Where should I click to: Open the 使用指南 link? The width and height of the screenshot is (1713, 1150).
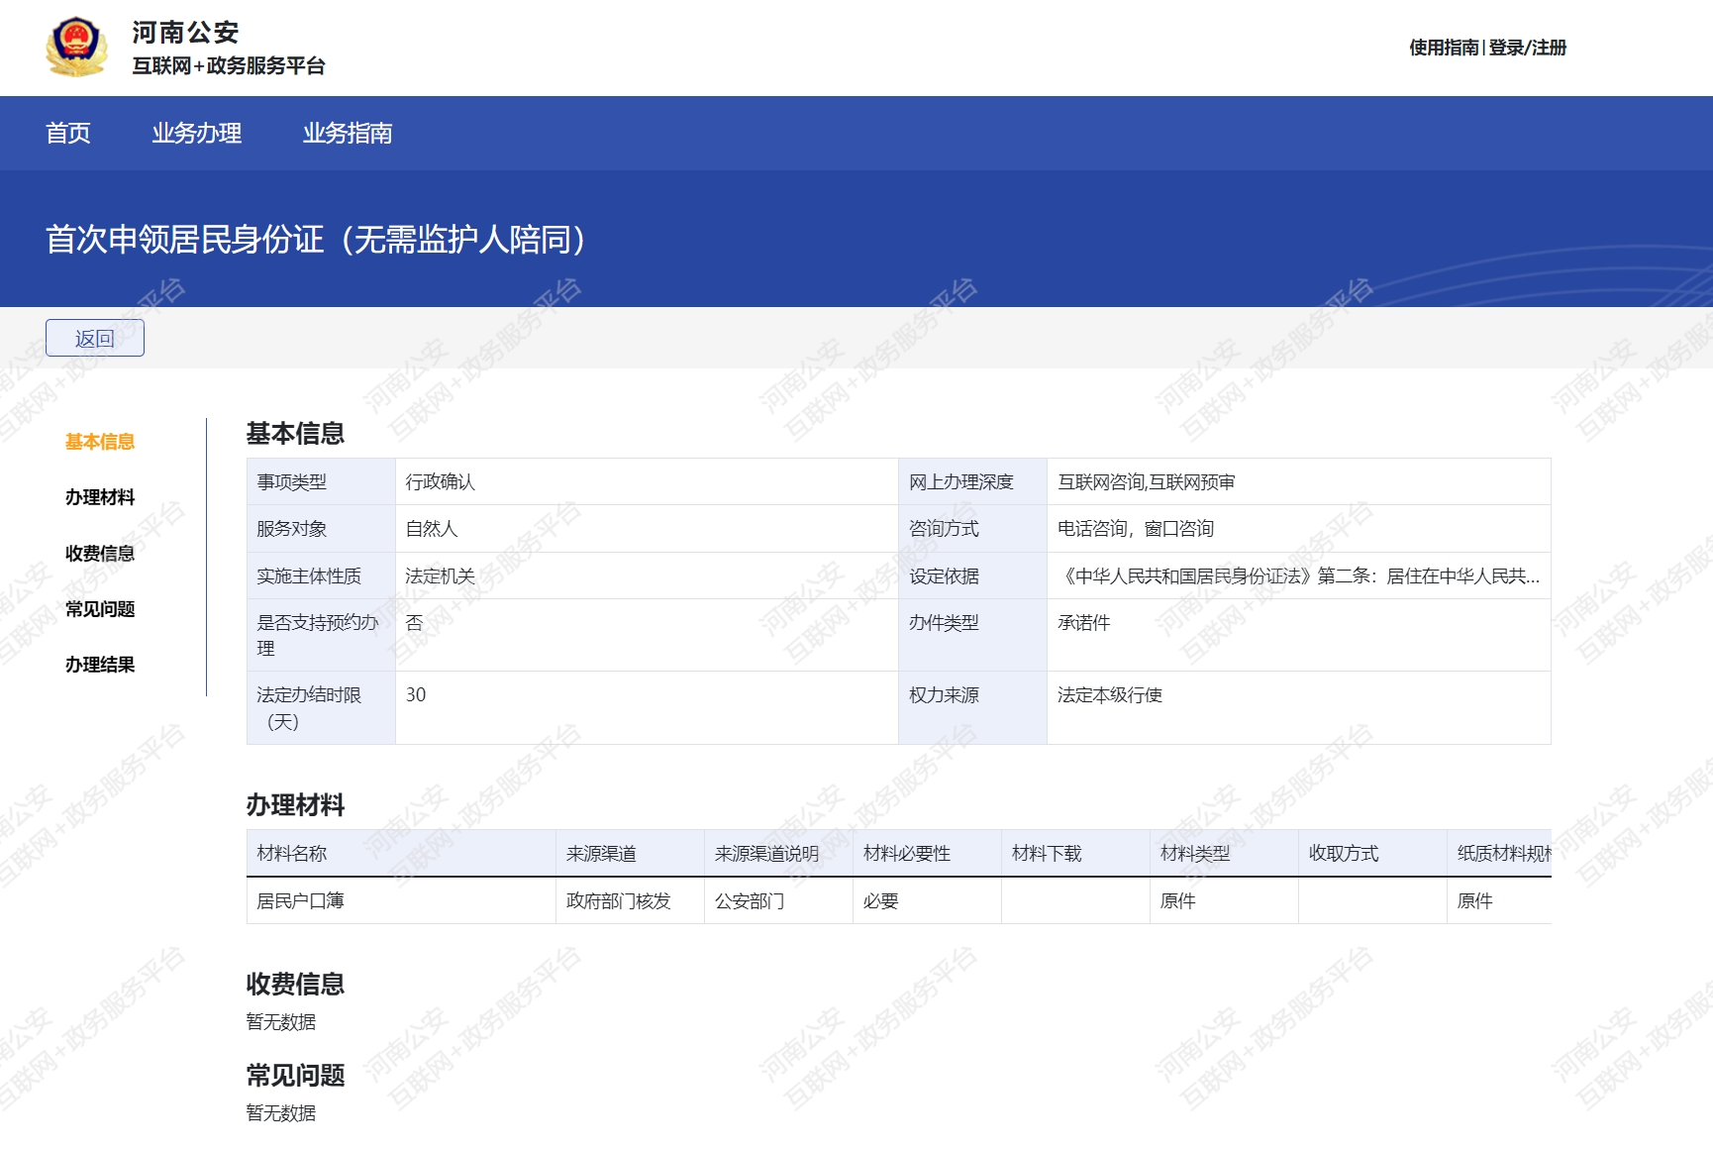(x=1444, y=48)
